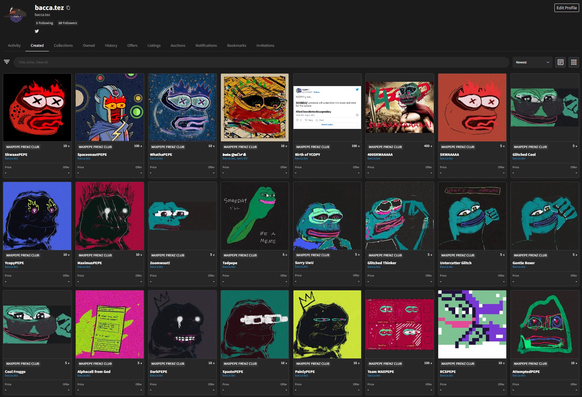
Task: Open the Sorry UwU artwork thumbnail
Action: [327, 216]
